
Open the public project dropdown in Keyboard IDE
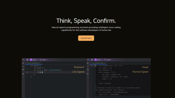pyautogui.click(x=34, y=60)
